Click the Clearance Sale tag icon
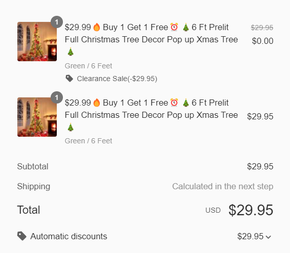 click(x=70, y=79)
